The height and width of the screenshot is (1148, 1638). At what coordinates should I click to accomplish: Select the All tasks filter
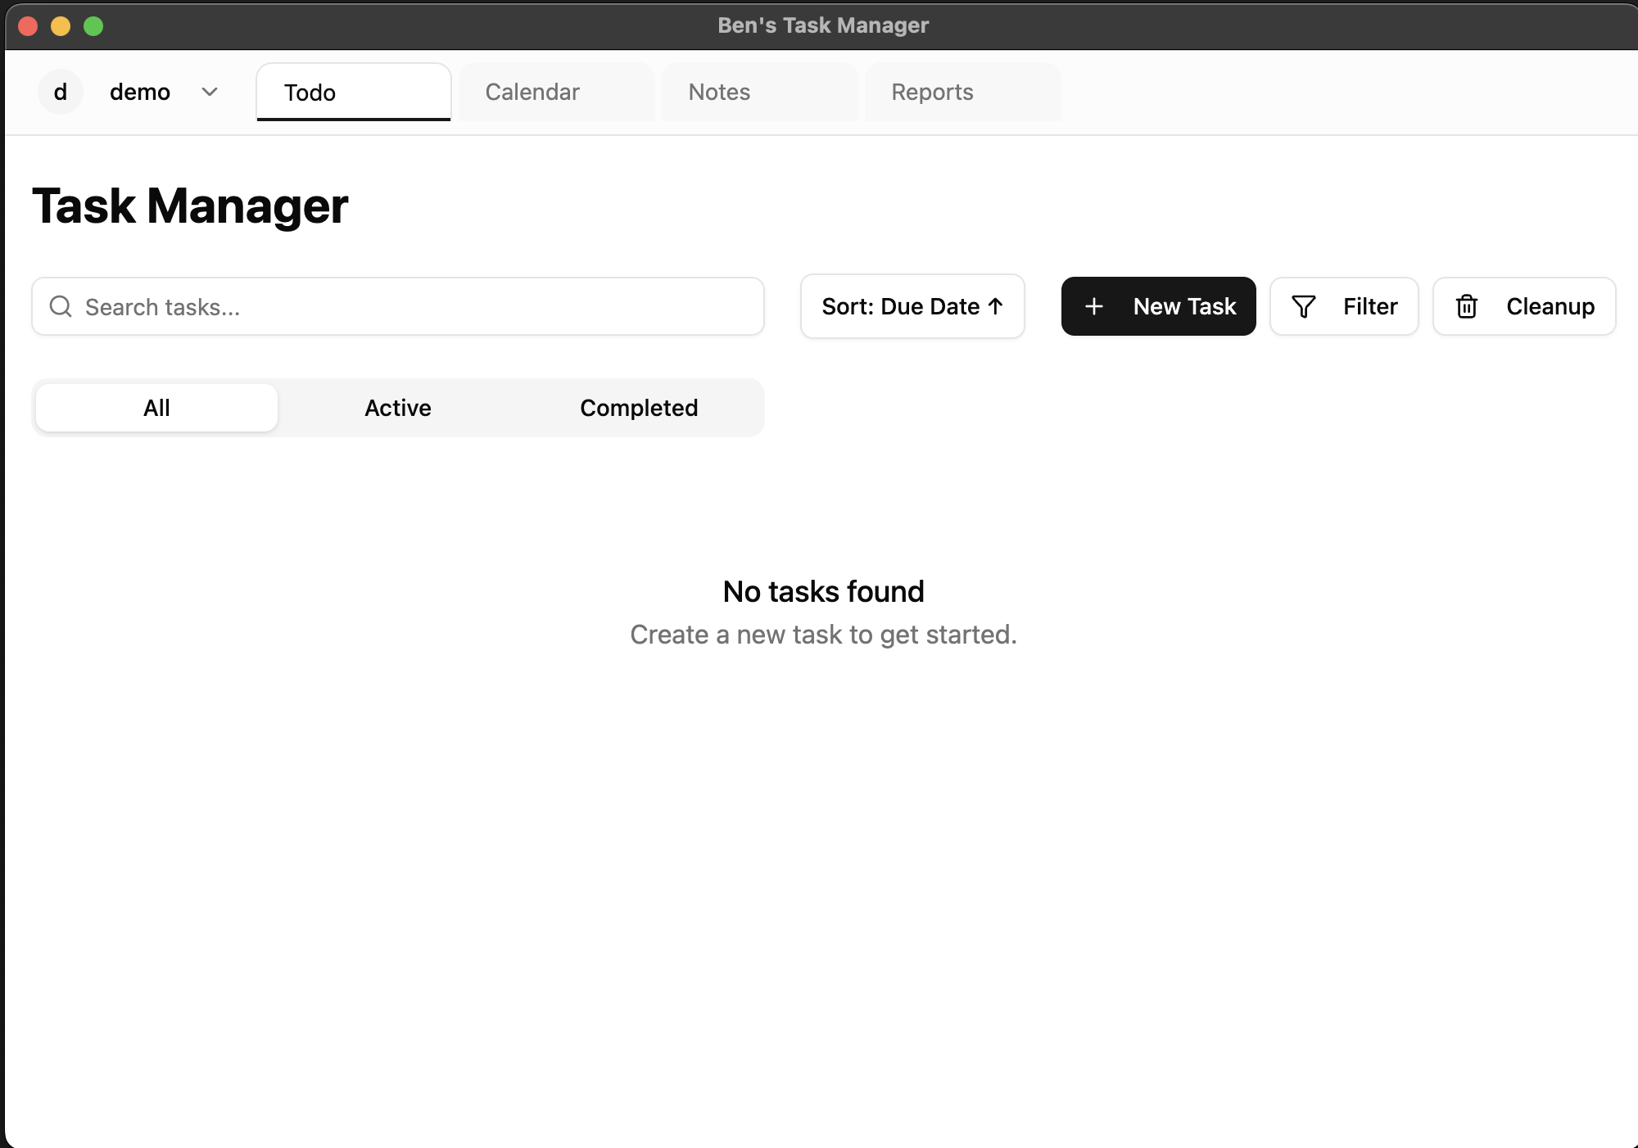156,407
